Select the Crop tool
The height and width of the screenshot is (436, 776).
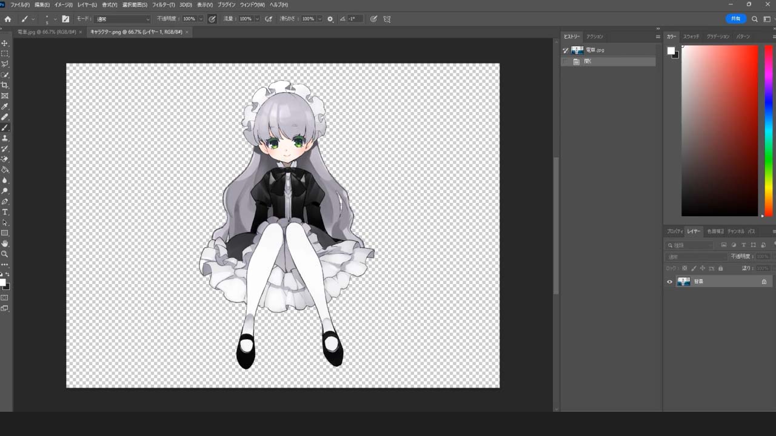point(5,85)
